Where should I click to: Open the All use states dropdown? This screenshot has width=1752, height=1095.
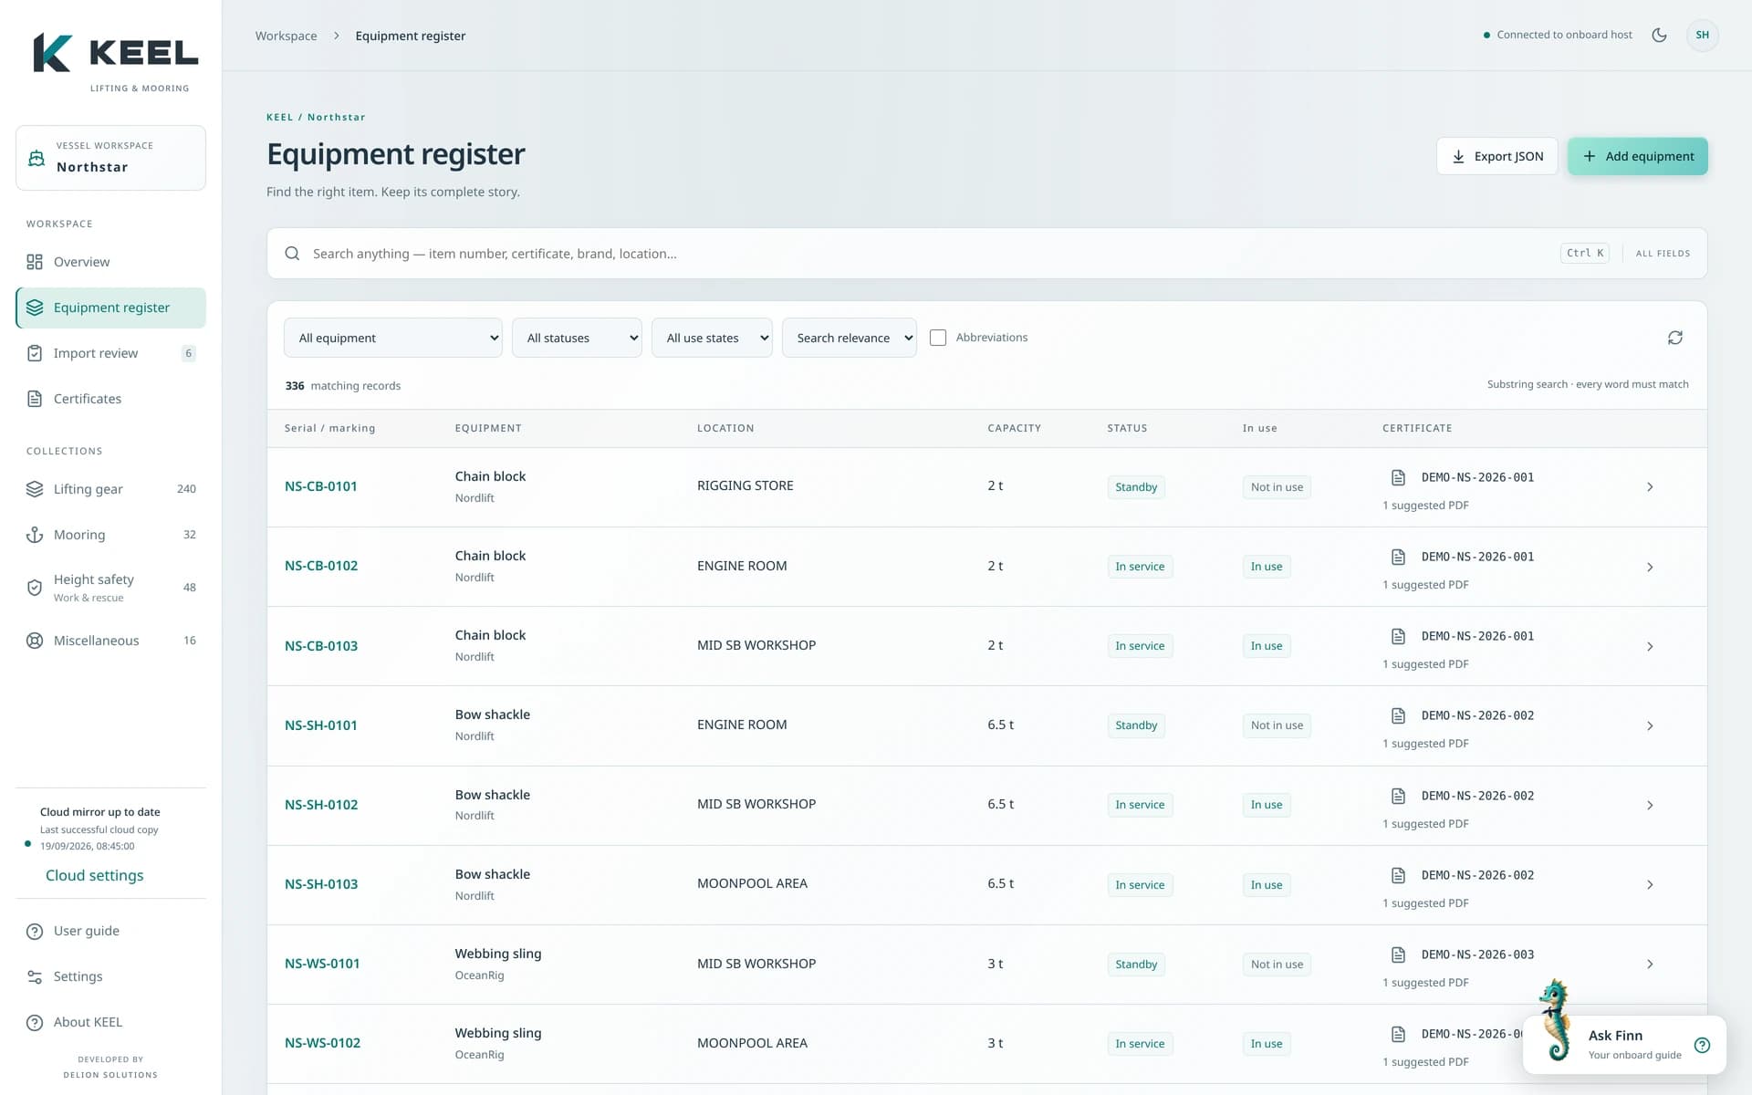pyautogui.click(x=712, y=338)
